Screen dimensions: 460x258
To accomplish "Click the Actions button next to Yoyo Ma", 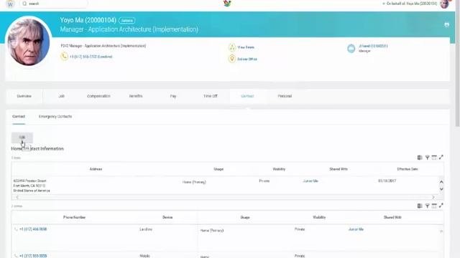I will [126, 21].
